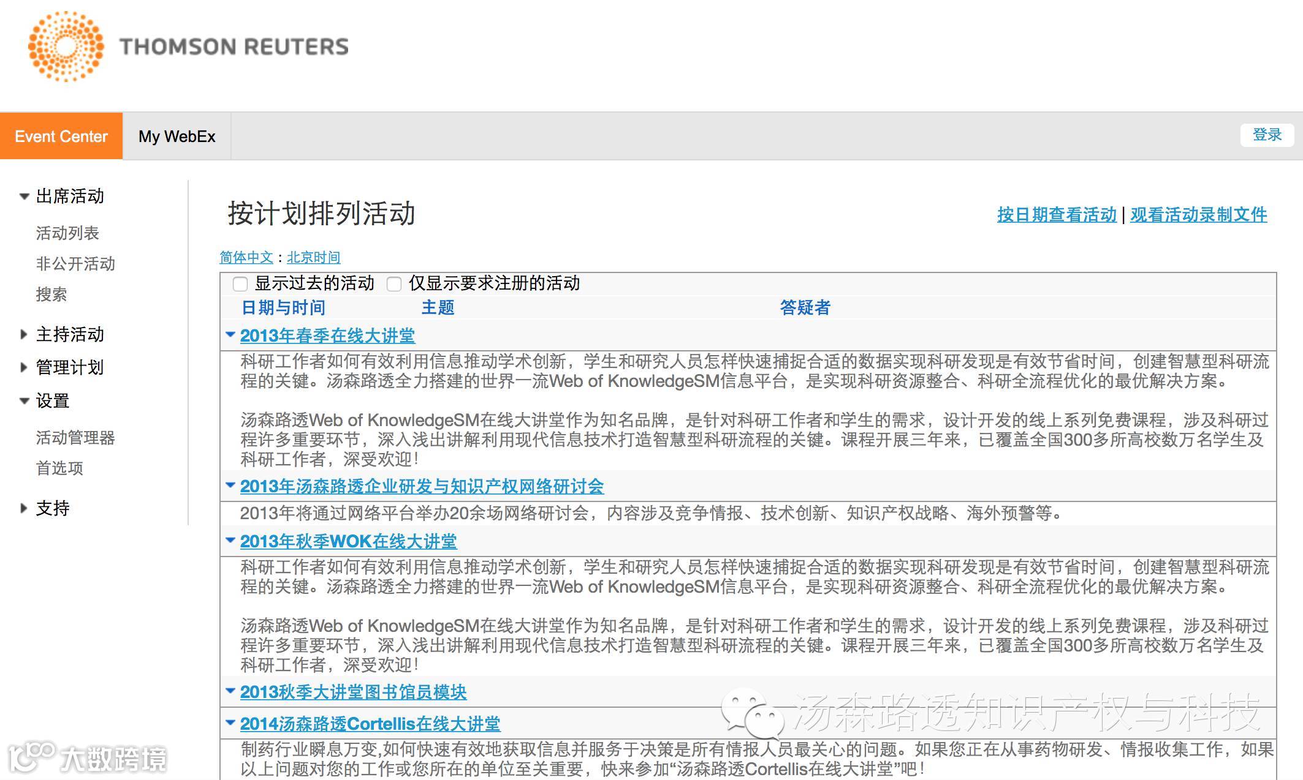The height and width of the screenshot is (780, 1303).
Task: Select the Event Center tab
Action: 61,136
